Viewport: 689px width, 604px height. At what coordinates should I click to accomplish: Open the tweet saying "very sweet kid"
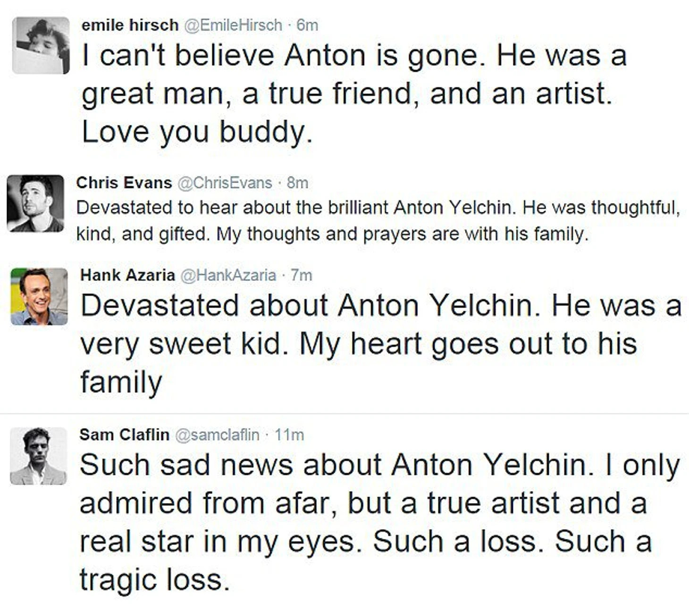point(381,344)
